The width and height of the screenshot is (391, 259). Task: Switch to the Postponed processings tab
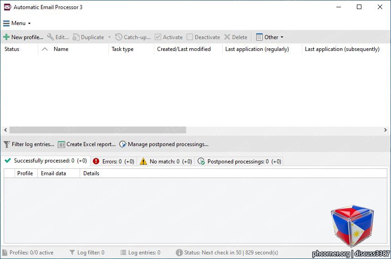[x=239, y=162]
